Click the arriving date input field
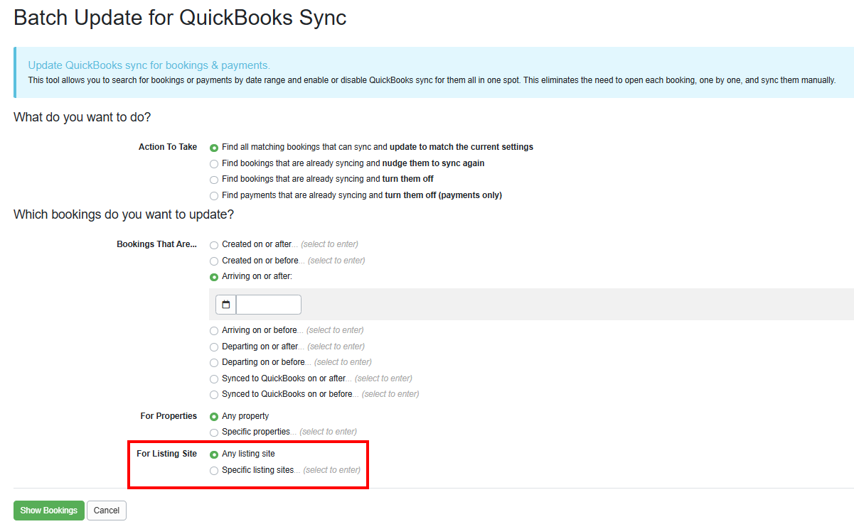The height and width of the screenshot is (529, 854). pyautogui.click(x=269, y=304)
